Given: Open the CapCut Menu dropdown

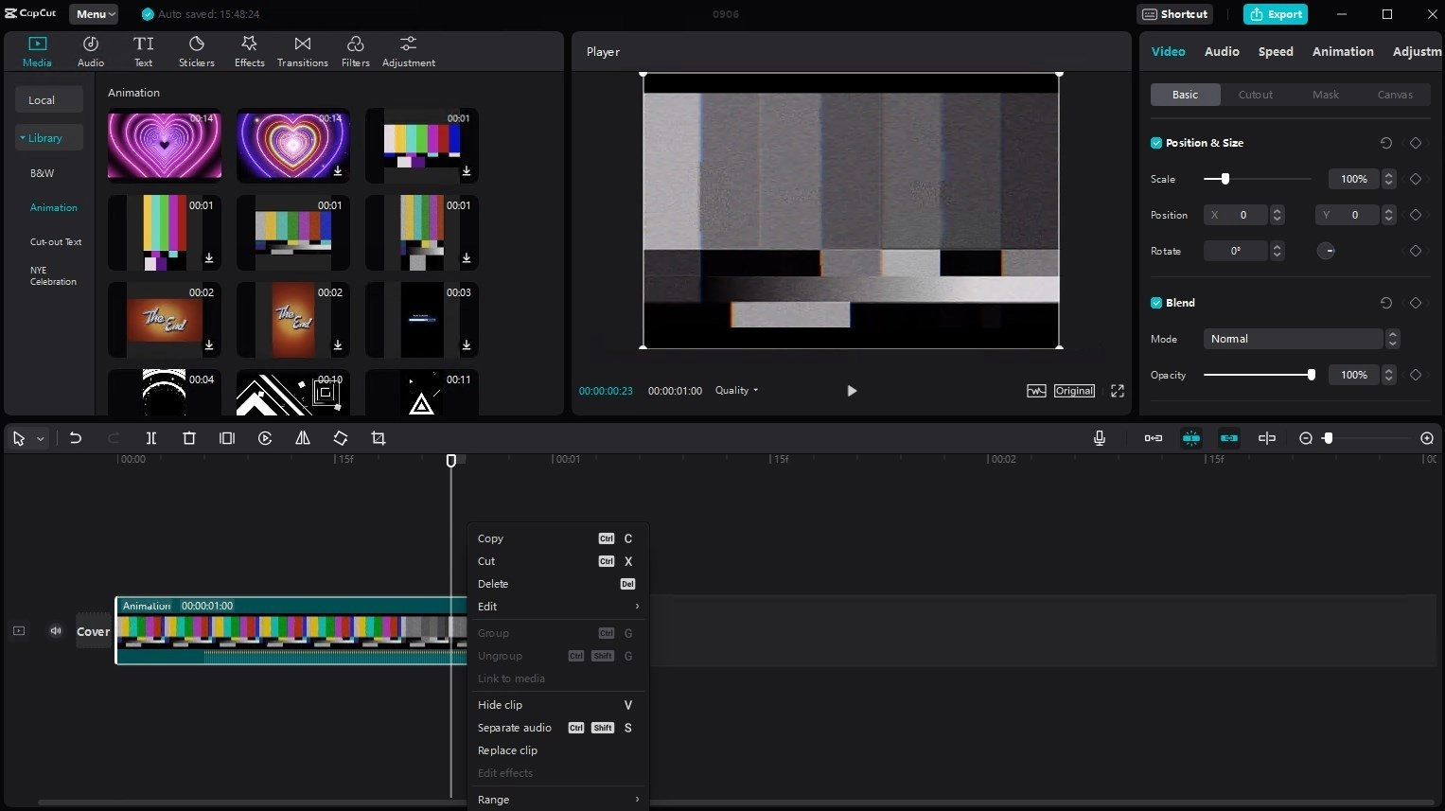Looking at the screenshot, I should (94, 14).
